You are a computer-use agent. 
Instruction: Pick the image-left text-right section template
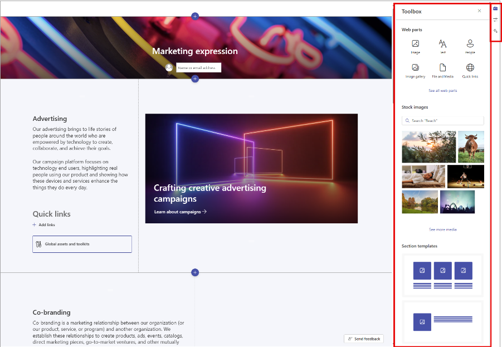coord(442,322)
